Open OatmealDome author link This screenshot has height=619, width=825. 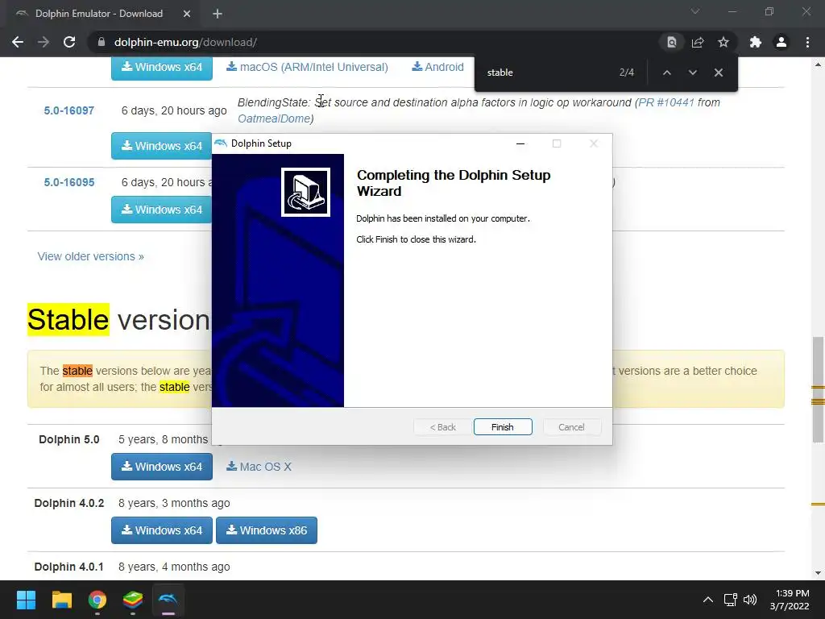(274, 118)
